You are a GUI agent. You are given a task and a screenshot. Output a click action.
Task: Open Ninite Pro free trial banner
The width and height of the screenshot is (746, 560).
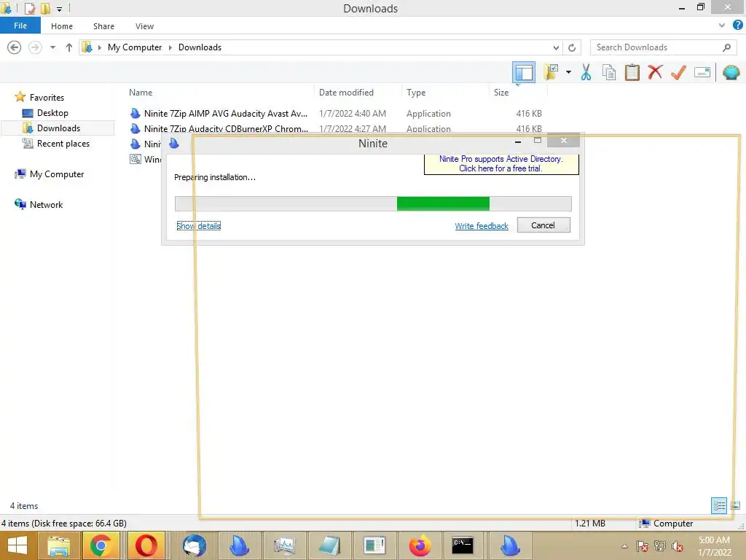[x=500, y=164]
